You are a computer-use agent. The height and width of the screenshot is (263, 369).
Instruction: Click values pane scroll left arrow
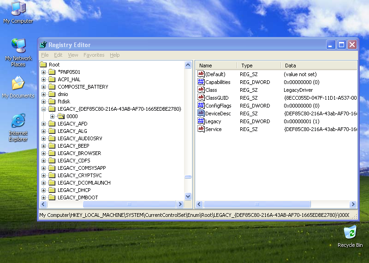point(199,204)
